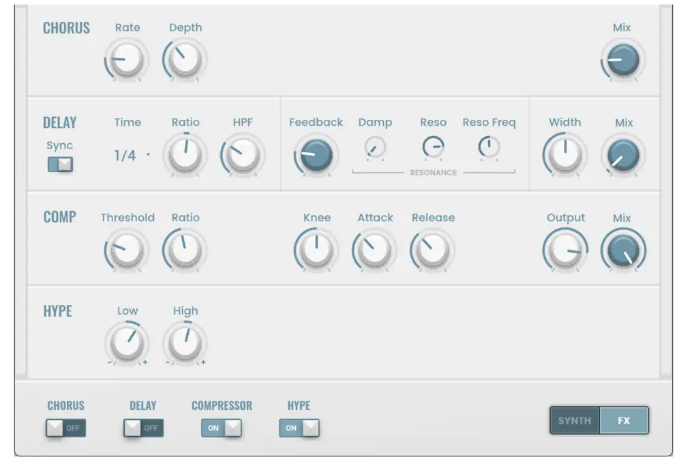
Task: Switch to the SYNTH tab
Action: (575, 420)
